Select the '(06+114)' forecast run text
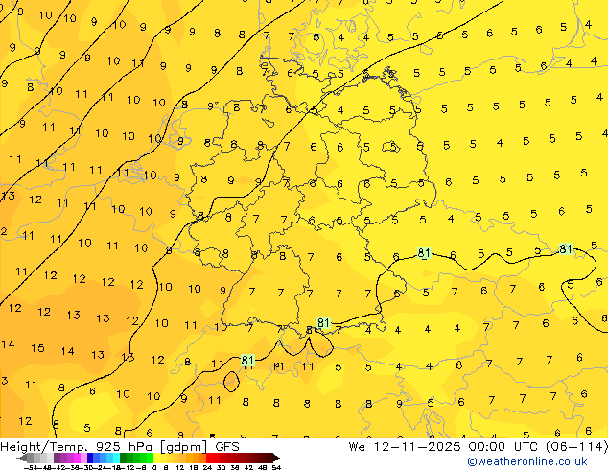This screenshot has height=470, width=608. pos(576,447)
